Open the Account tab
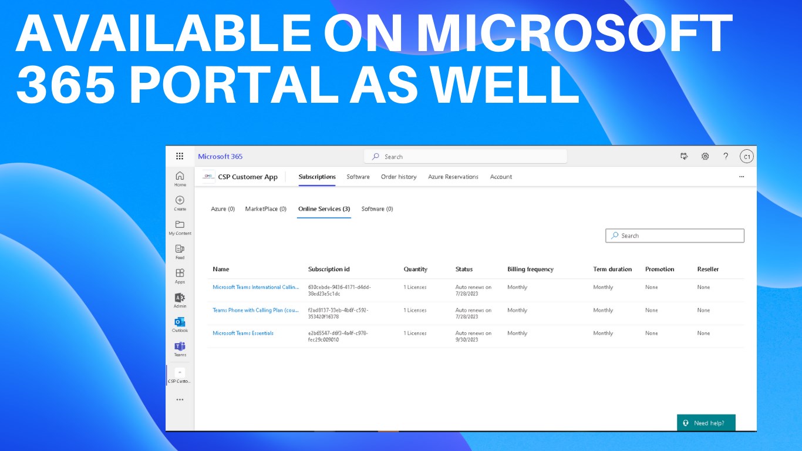Screen dimensions: 802x451 [x=501, y=177]
